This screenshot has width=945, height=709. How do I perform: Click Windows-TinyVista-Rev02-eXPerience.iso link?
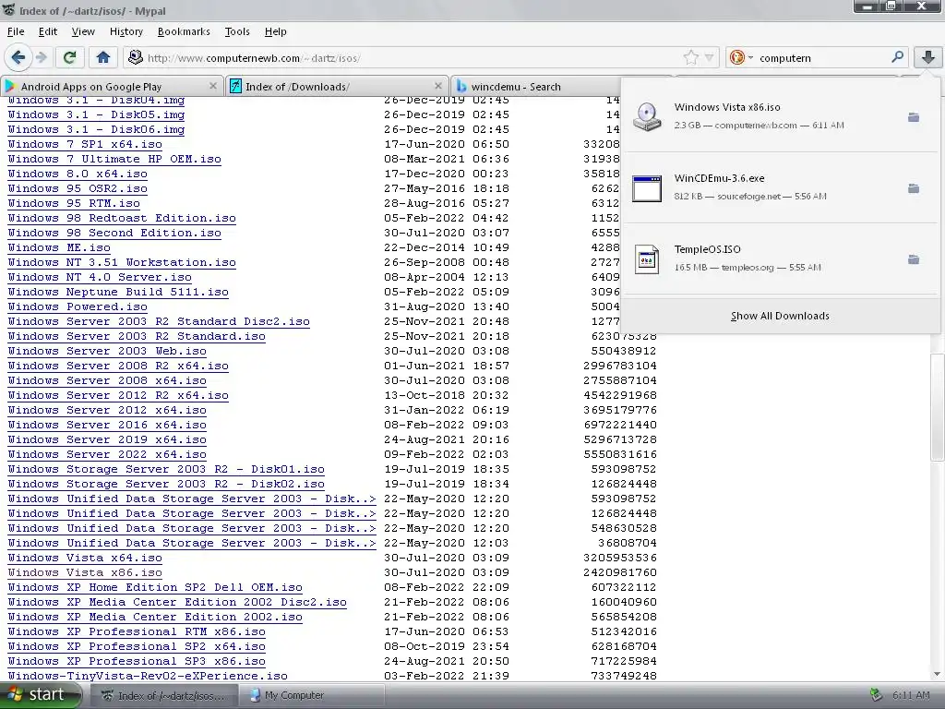[x=148, y=676]
